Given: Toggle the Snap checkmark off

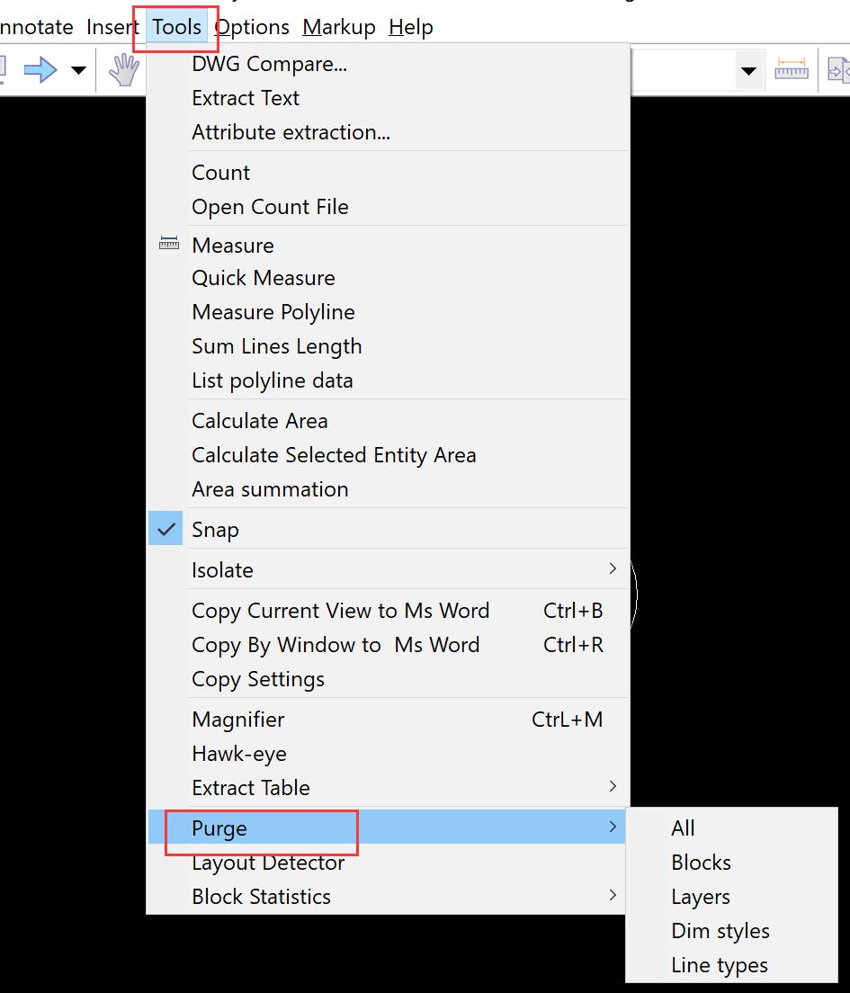Looking at the screenshot, I should 166,529.
